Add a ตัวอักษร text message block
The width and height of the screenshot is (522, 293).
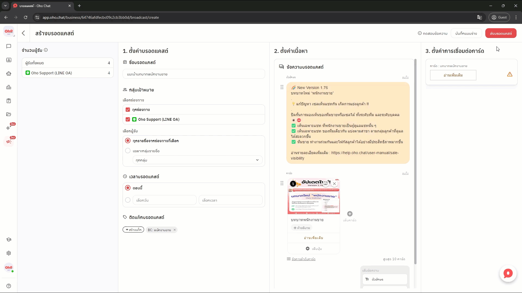coord(385,279)
